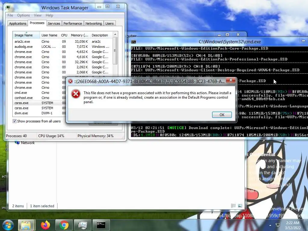Viewport: 308px width, 231px height.
Task: Click the red error icon in the dialog
Action: point(76,94)
